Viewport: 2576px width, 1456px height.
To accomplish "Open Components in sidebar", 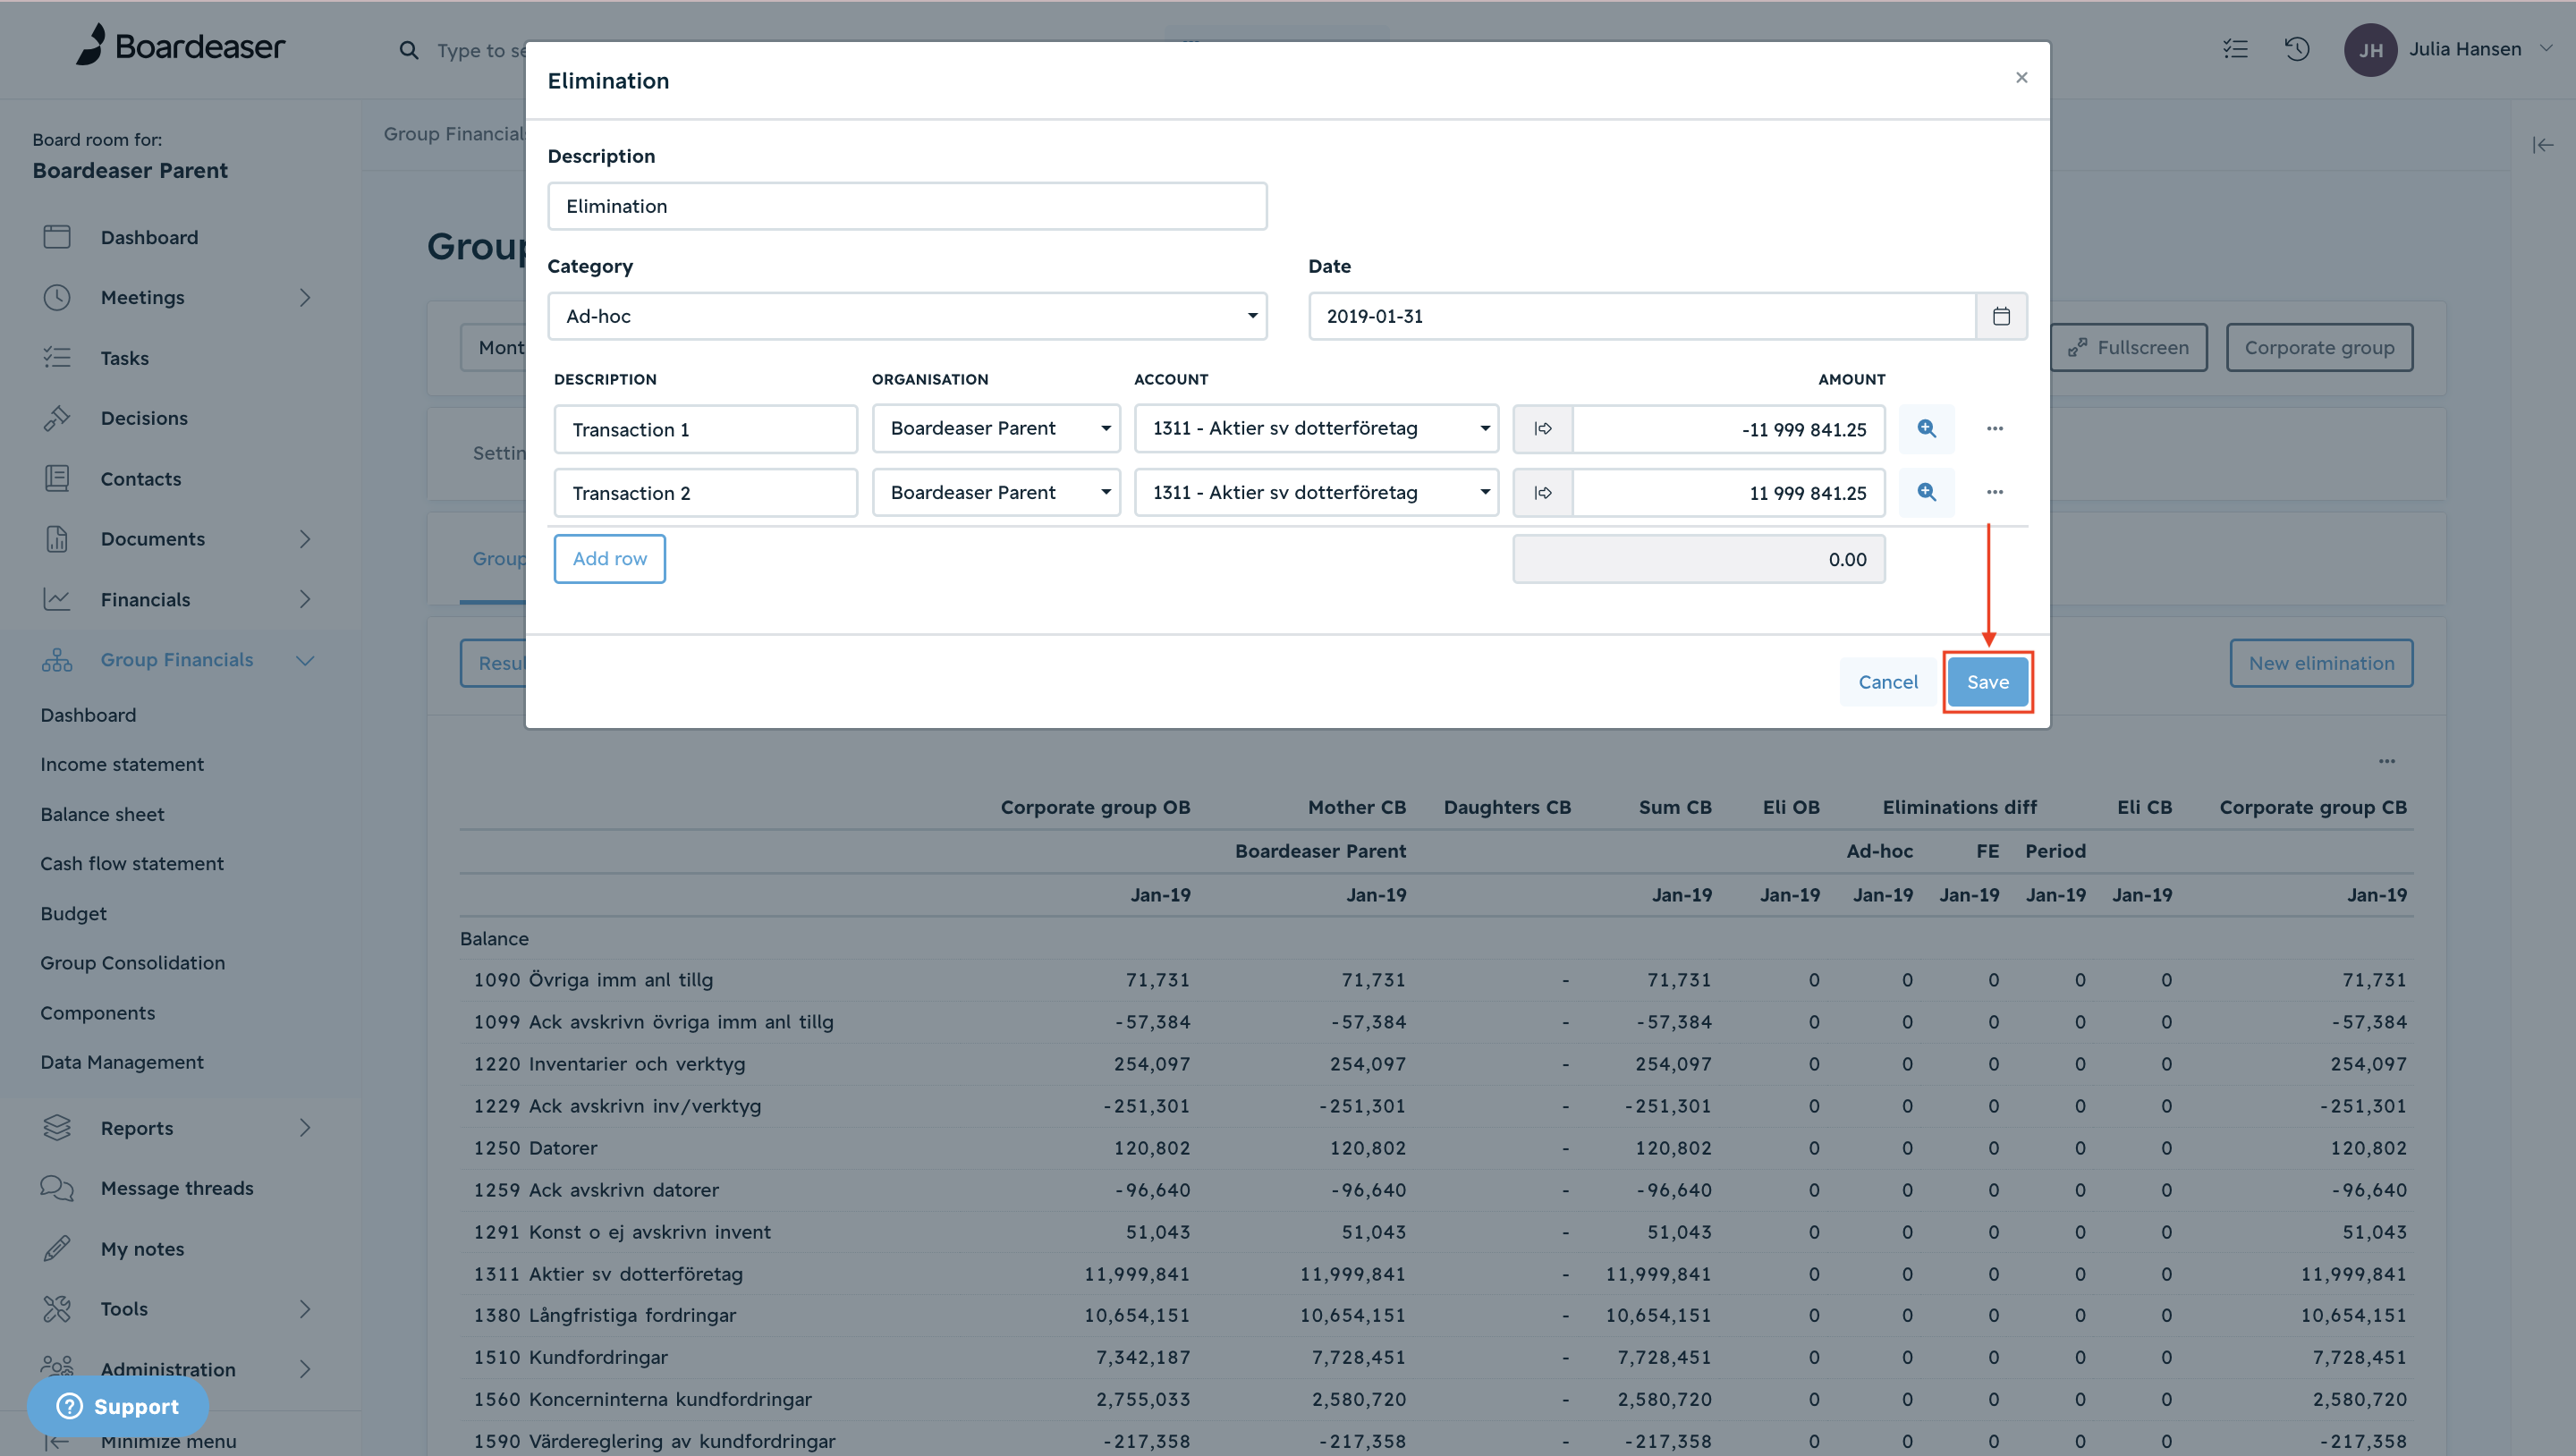I will click(98, 1013).
